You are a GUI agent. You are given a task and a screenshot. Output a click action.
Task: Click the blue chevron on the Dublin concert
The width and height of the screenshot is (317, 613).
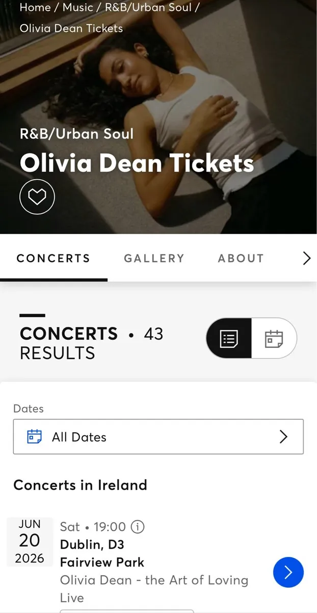pyautogui.click(x=288, y=573)
